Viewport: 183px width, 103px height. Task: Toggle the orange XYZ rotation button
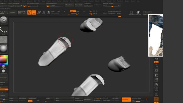click(156, 62)
